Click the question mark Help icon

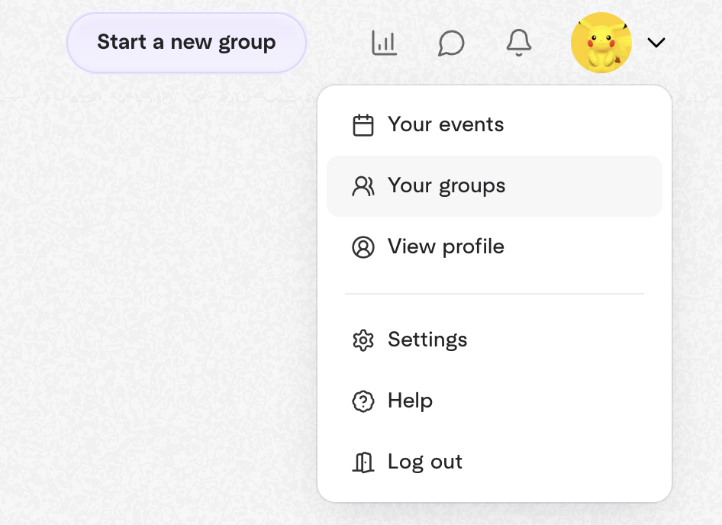pyautogui.click(x=363, y=401)
